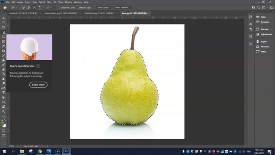Select the Spot Healing Brush tool
Viewport: 275px width, 155px height.
pos(3,51)
